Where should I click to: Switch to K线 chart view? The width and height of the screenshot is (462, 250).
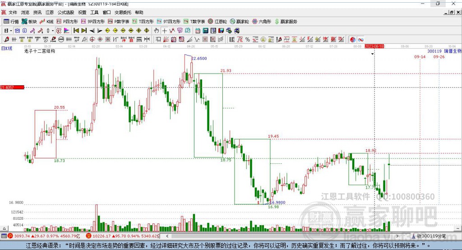point(46,22)
